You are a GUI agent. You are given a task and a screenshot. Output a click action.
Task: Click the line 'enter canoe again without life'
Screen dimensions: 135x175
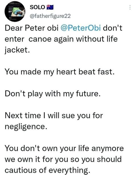[61, 39]
